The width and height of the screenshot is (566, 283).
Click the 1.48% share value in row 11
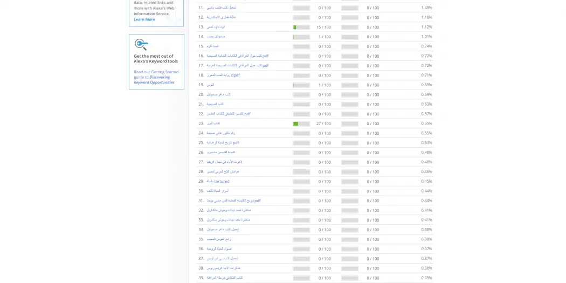click(426, 8)
